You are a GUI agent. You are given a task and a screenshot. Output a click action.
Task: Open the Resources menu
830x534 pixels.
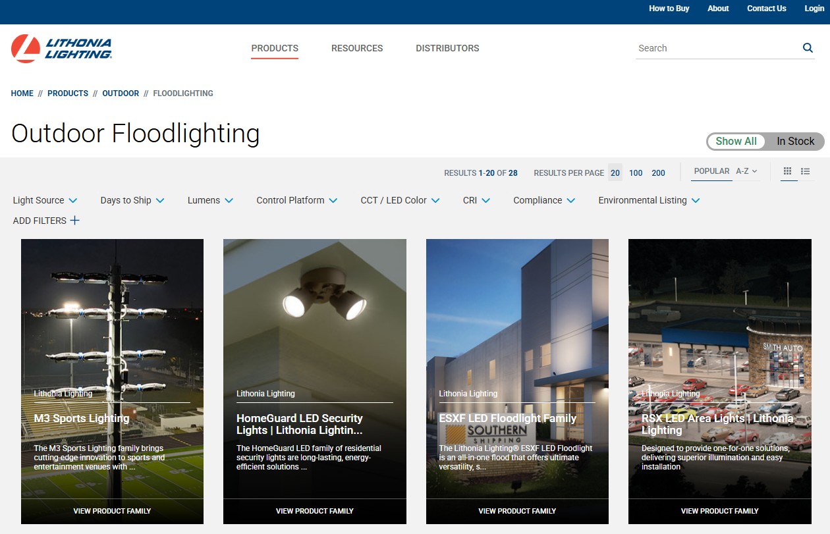[357, 48]
